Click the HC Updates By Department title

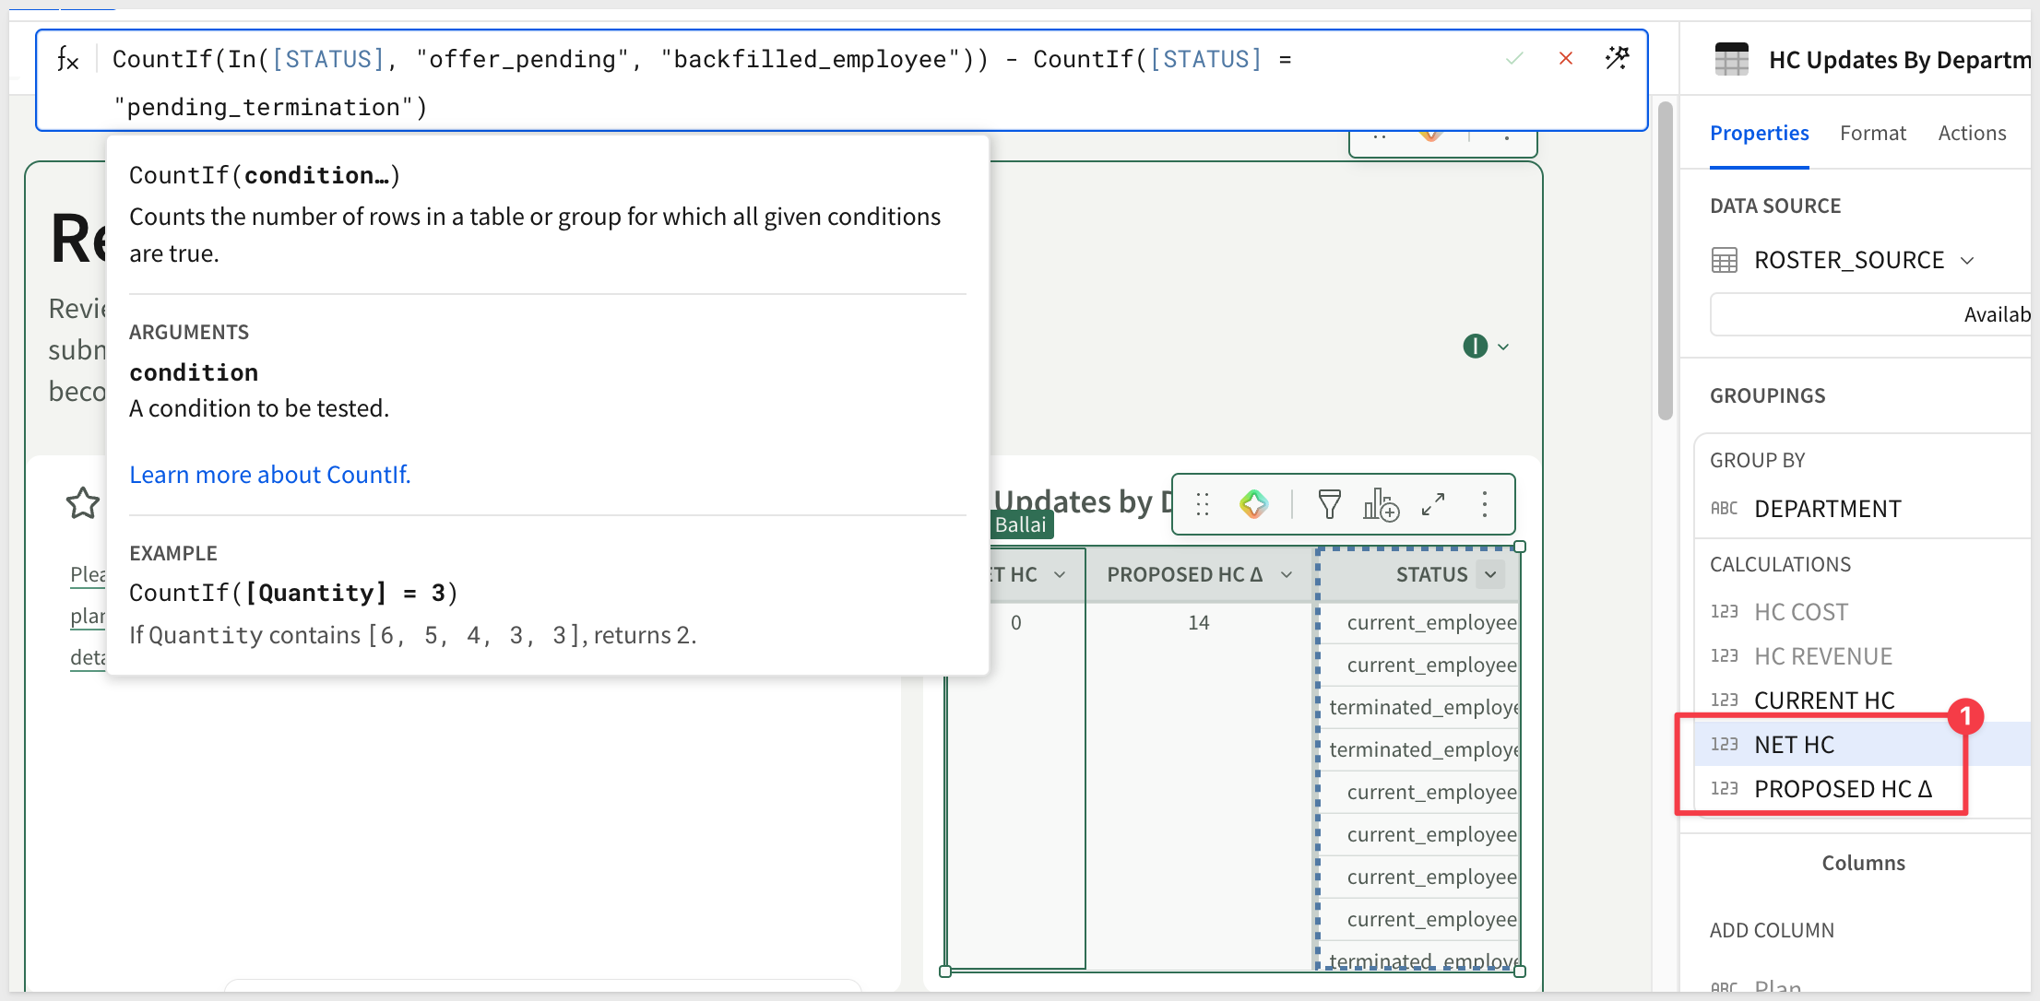pos(1899,61)
